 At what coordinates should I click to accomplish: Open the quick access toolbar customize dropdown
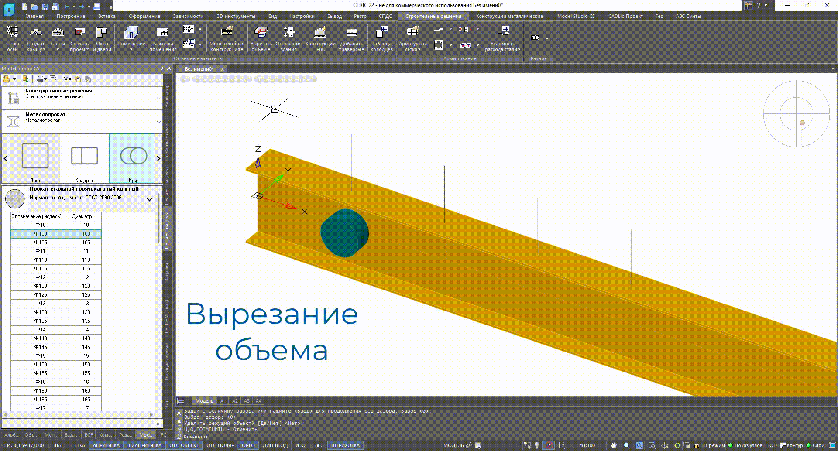(x=111, y=7)
